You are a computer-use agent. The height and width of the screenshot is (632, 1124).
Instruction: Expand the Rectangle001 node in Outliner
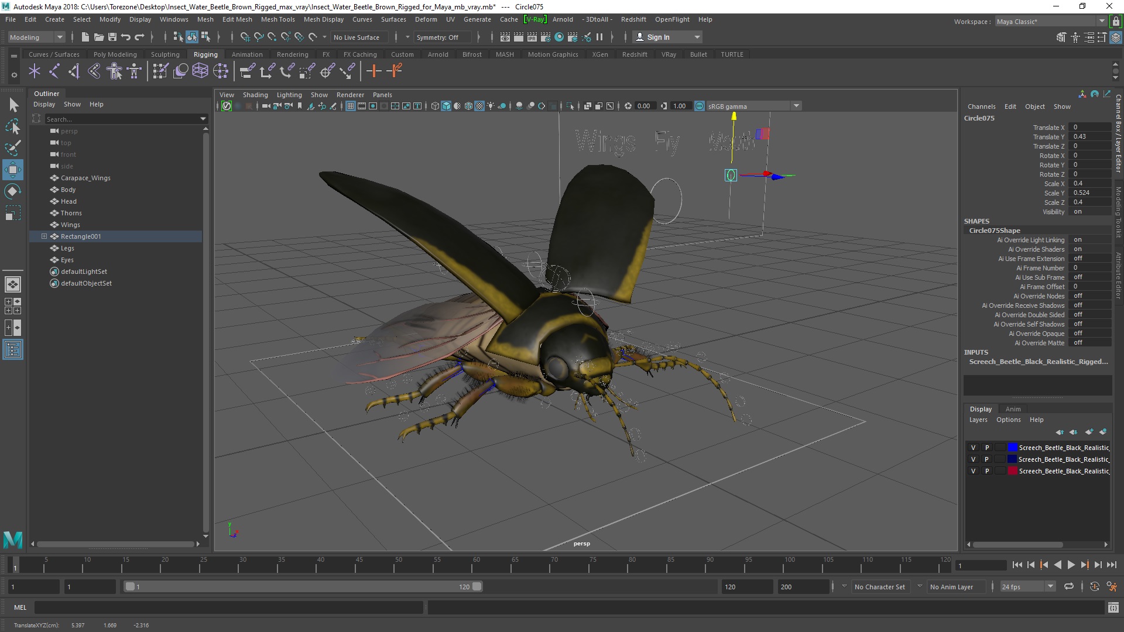pyautogui.click(x=44, y=236)
